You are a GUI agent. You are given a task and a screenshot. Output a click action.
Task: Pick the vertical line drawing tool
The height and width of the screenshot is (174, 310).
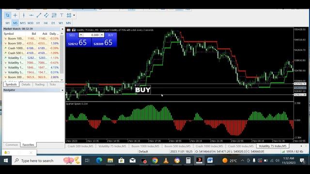pos(24,15)
